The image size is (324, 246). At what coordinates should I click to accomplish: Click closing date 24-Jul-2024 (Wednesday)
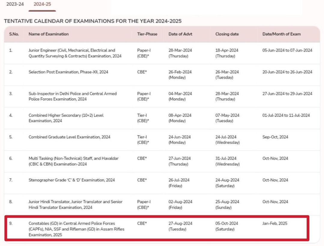point(228,140)
